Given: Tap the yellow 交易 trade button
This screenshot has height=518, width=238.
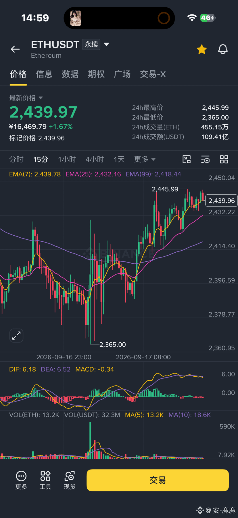Looking at the screenshot, I should click(158, 480).
